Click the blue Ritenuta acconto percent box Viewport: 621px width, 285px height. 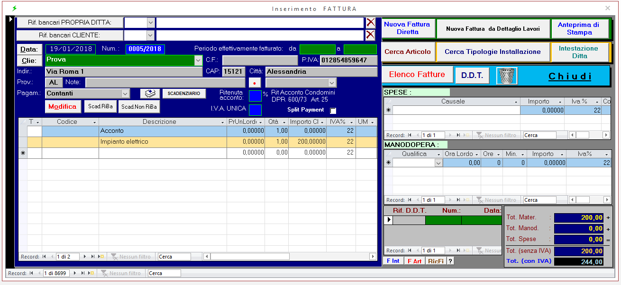(x=255, y=96)
